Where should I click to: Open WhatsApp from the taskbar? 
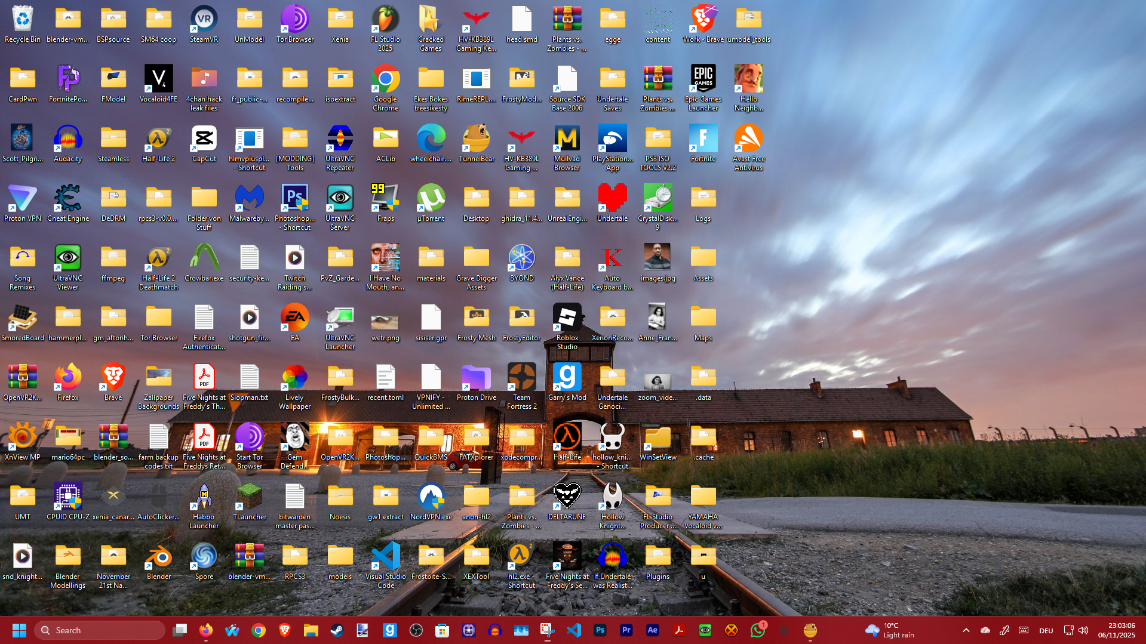point(757,630)
